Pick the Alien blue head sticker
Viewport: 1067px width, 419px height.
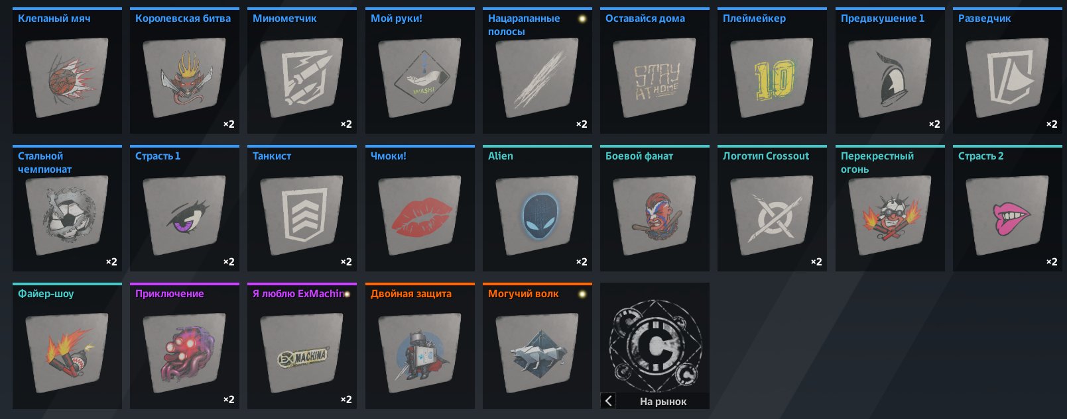point(537,209)
